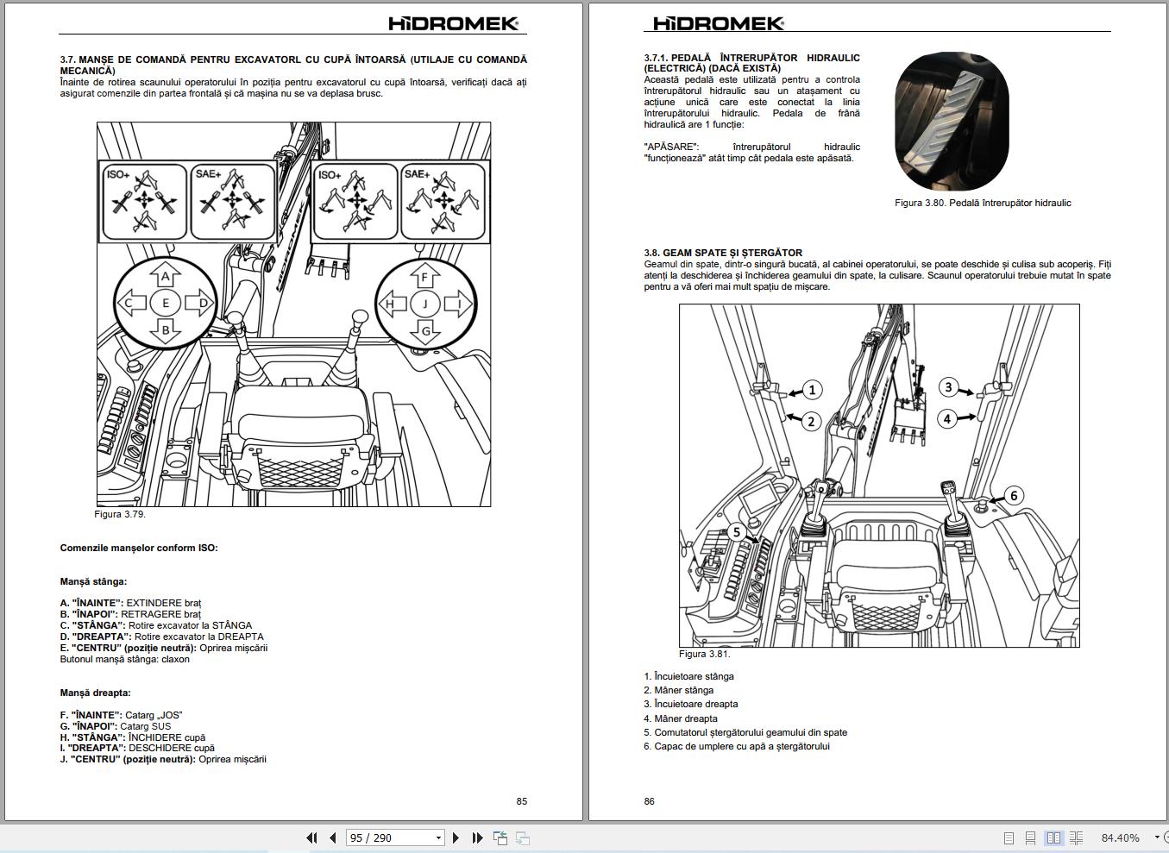Click 'Comenzile manșelor conform ISO:' text
The height and width of the screenshot is (853, 1169).
pyautogui.click(x=139, y=548)
